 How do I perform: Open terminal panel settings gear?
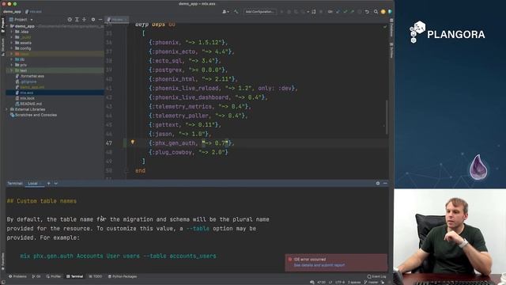[378, 183]
